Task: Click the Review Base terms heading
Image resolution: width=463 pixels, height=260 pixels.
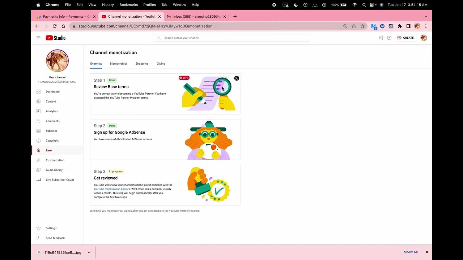Action: click(111, 87)
